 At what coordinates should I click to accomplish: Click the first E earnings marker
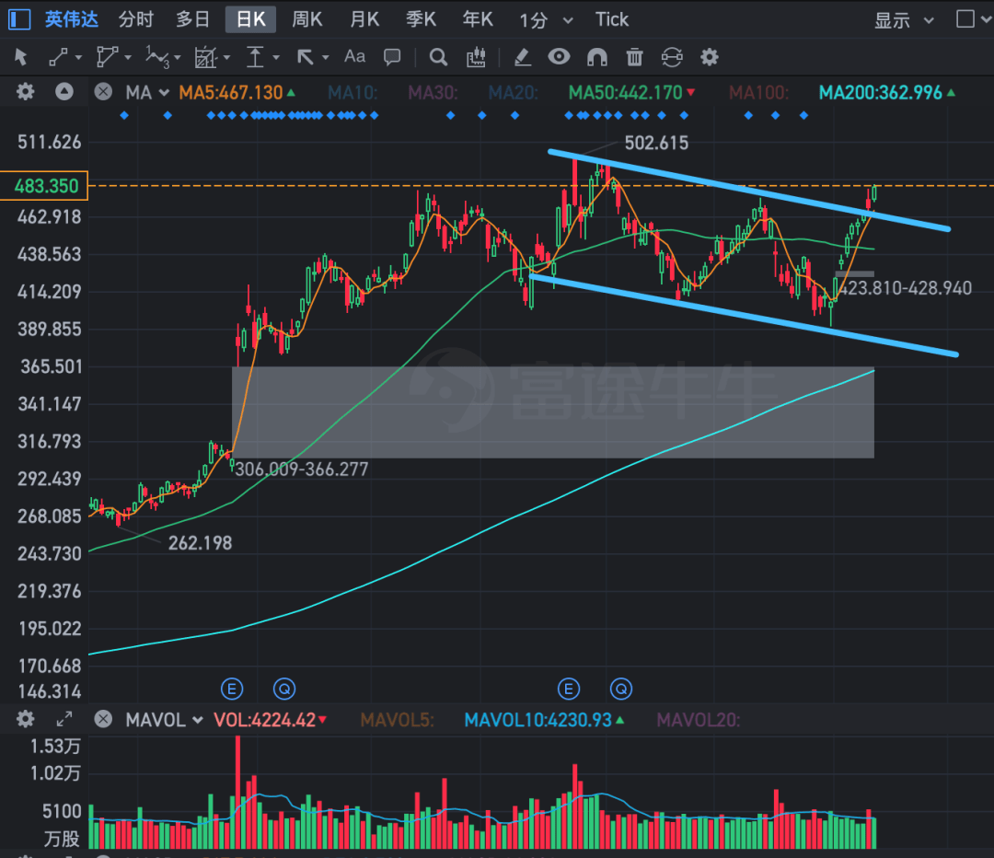click(x=232, y=689)
